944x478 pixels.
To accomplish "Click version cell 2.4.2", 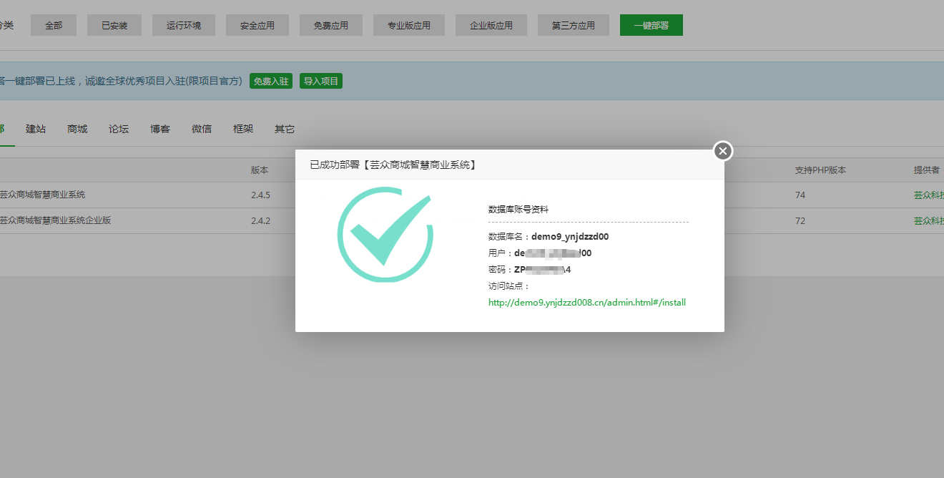I will click(260, 220).
